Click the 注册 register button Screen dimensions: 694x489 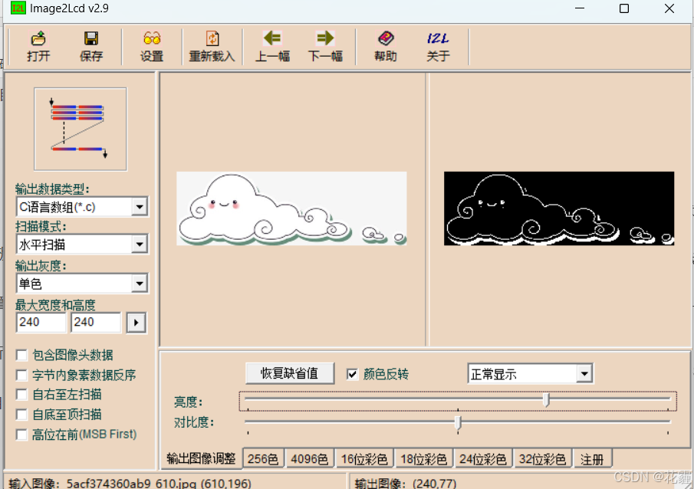click(x=592, y=459)
